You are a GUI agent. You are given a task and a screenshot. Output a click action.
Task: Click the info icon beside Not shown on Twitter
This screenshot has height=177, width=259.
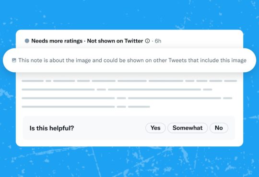147,41
